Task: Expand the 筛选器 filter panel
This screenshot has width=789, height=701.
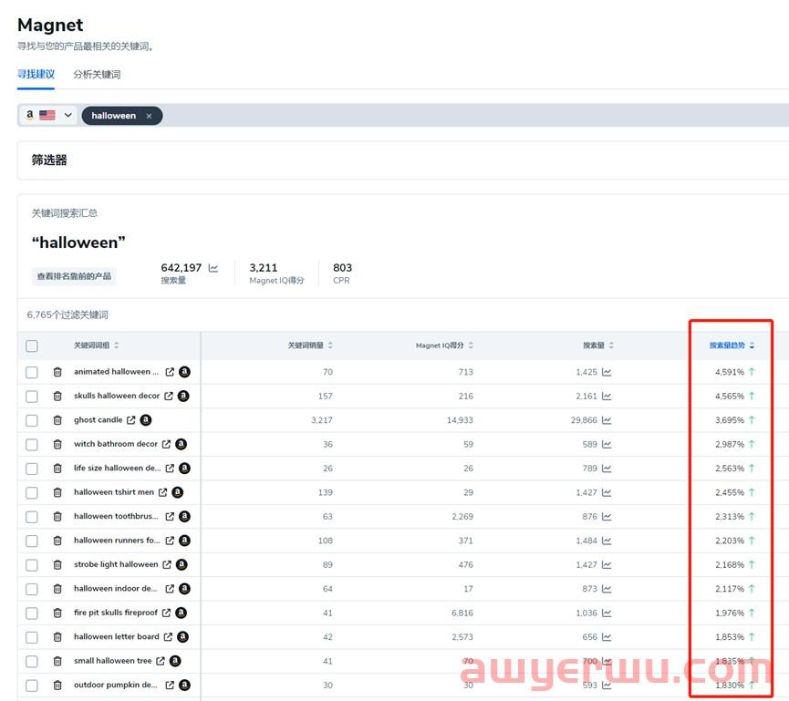Action: tap(49, 160)
